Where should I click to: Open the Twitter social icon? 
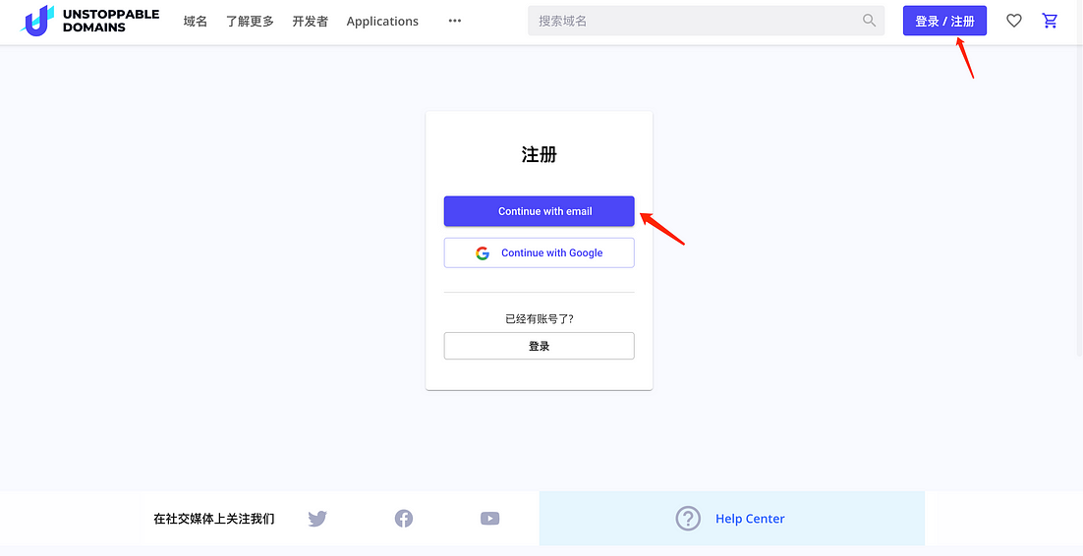317,518
